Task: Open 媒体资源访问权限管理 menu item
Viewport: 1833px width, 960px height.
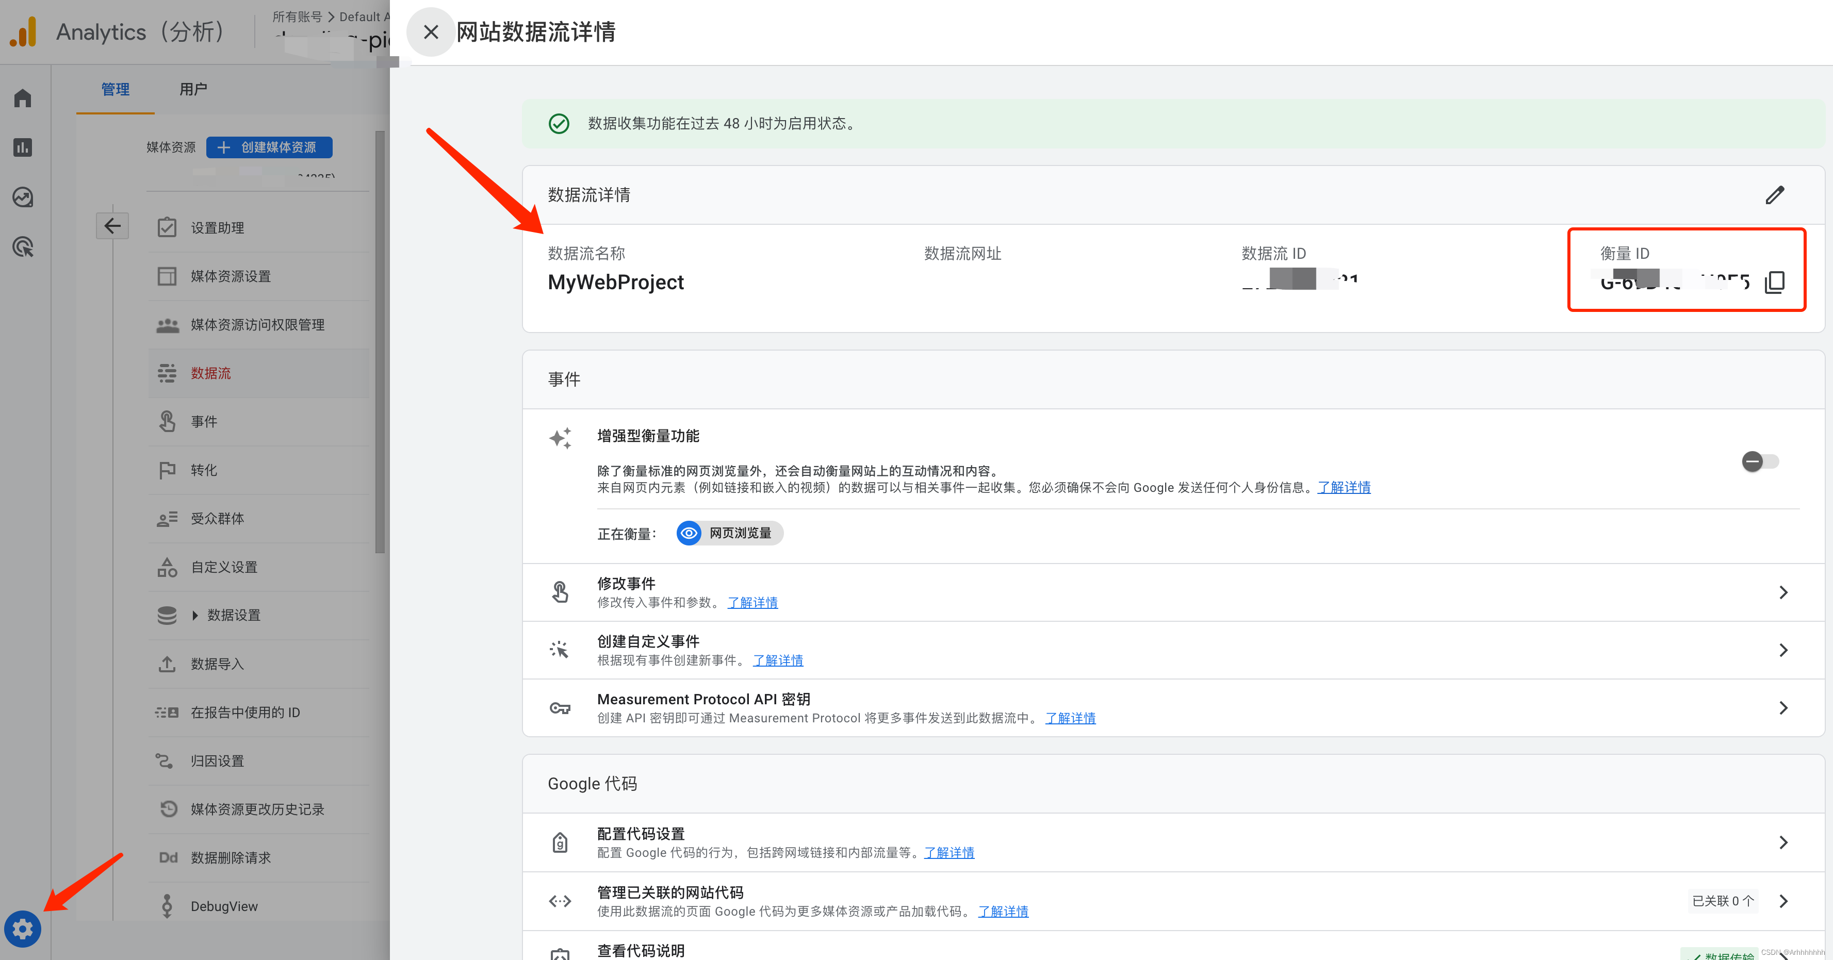Action: (259, 324)
